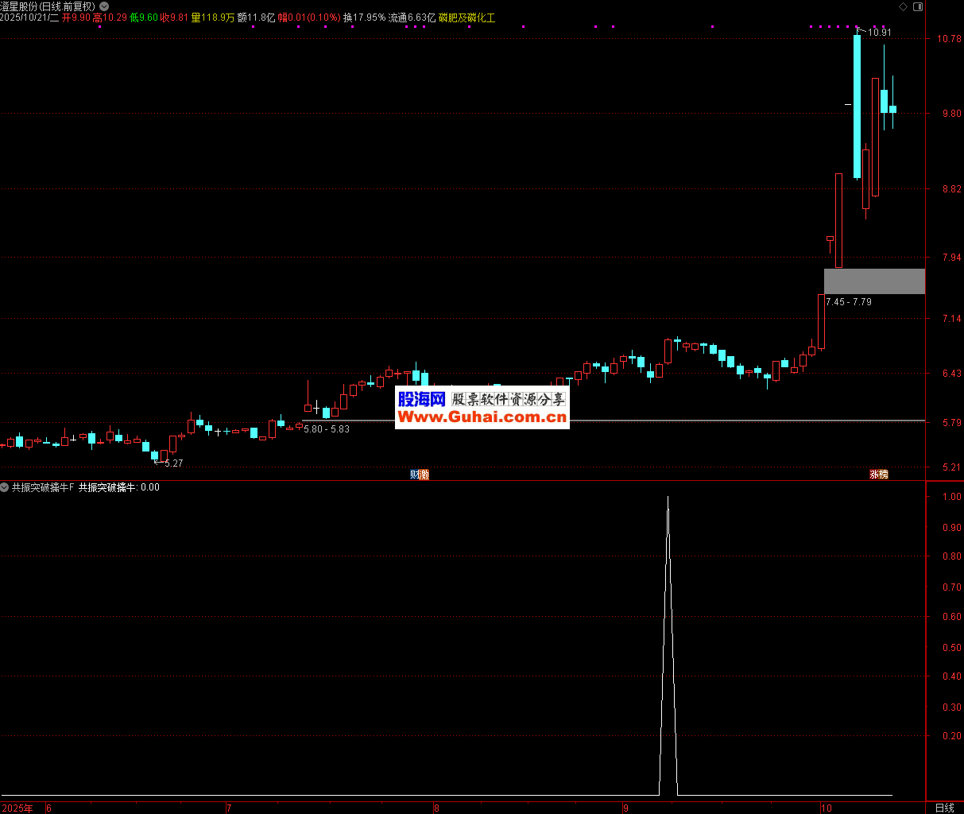Click the 股海网 logo in watermark
The image size is (964, 814).
[x=421, y=399]
